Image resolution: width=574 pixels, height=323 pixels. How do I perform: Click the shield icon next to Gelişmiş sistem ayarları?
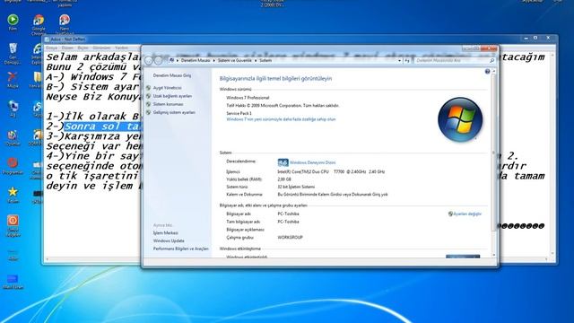point(148,112)
